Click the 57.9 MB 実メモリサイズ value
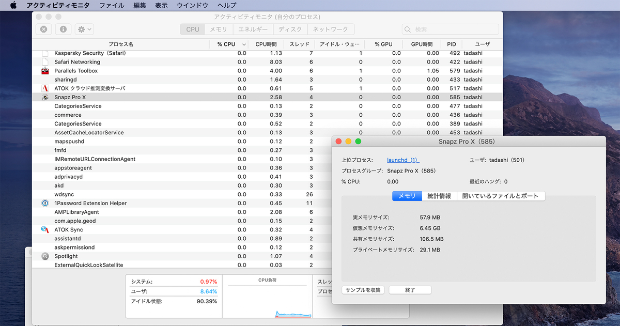This screenshot has width=620, height=326. [x=430, y=218]
